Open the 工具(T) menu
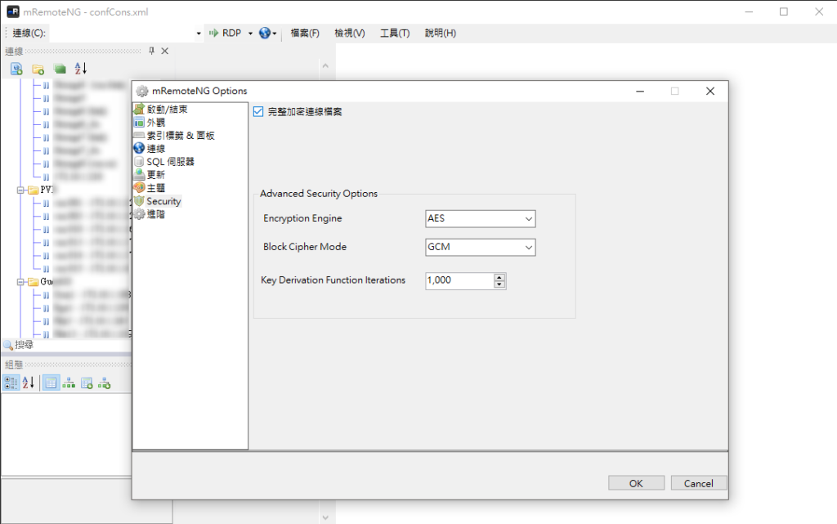This screenshot has height=524, width=837. click(x=395, y=33)
